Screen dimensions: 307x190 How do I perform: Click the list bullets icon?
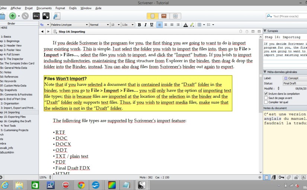[x=209, y=25]
